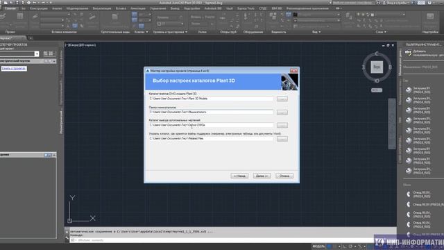
Task: Expand the Уровень и трассировка ribbon panel
Action: pyautogui.click(x=170, y=32)
